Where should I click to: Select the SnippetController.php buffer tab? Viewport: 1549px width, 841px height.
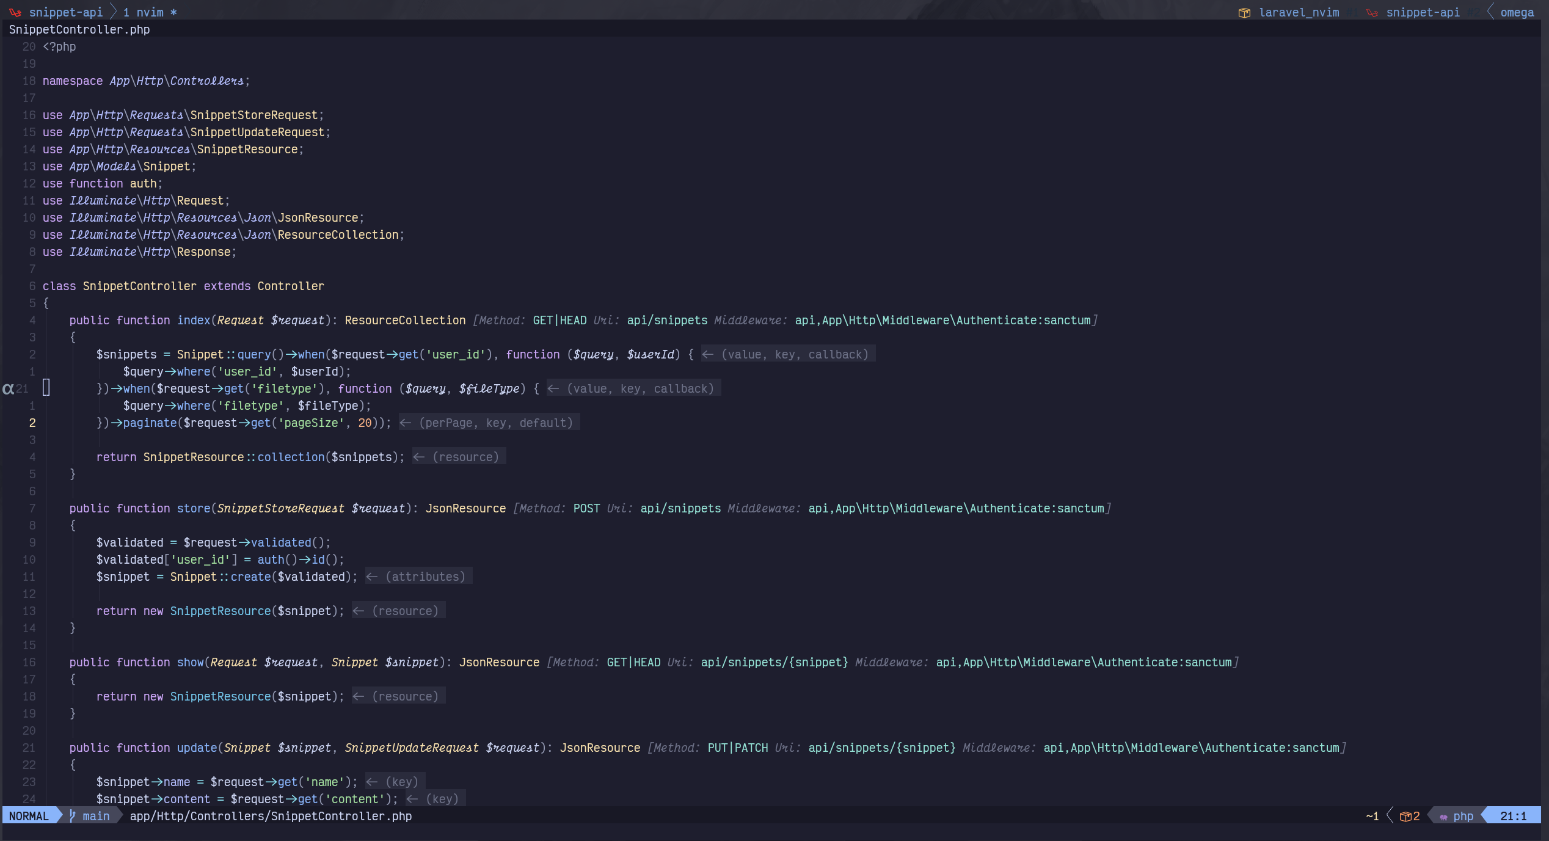point(79,29)
